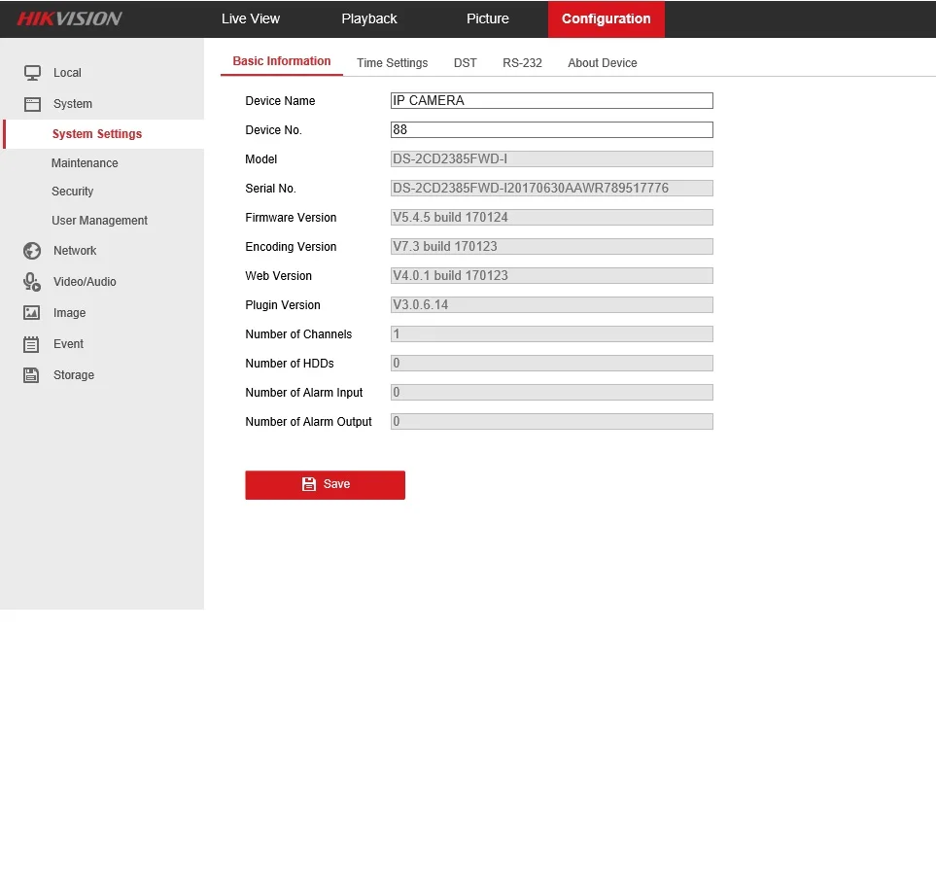The width and height of the screenshot is (936, 875).
Task: Click the Serial No. value field
Action: [551, 189]
